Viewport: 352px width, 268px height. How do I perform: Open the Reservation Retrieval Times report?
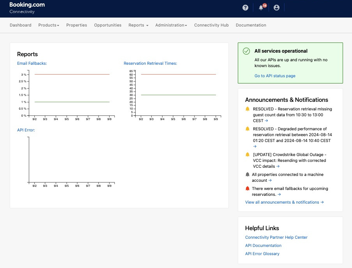point(150,63)
